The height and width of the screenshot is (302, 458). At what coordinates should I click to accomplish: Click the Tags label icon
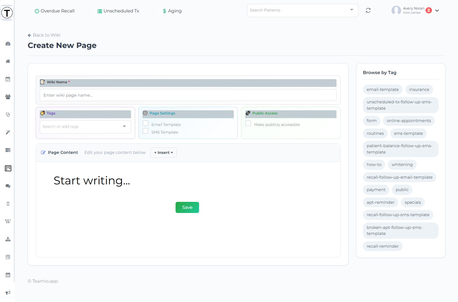[43, 113]
